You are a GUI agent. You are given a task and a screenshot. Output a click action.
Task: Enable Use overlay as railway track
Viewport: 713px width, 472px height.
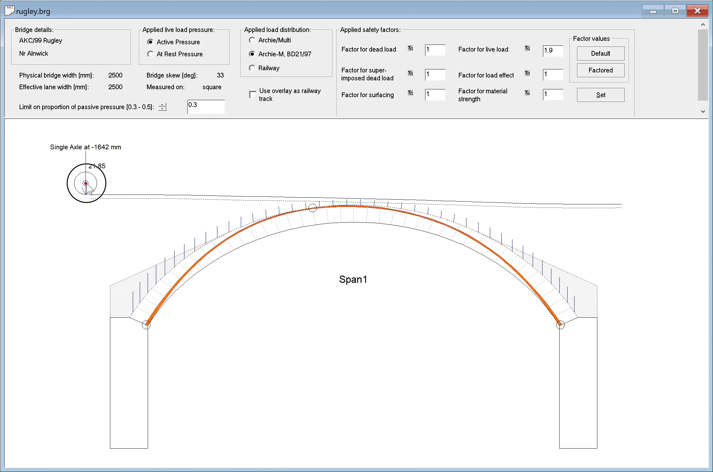tap(253, 95)
